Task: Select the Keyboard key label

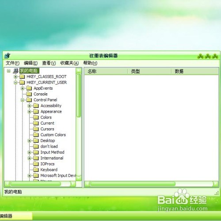Action: [49, 170]
